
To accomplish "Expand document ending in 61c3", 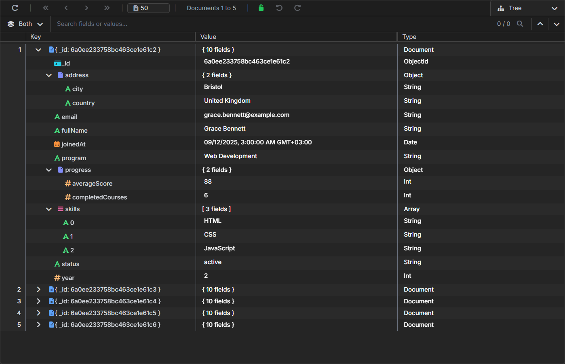I will click(x=38, y=290).
